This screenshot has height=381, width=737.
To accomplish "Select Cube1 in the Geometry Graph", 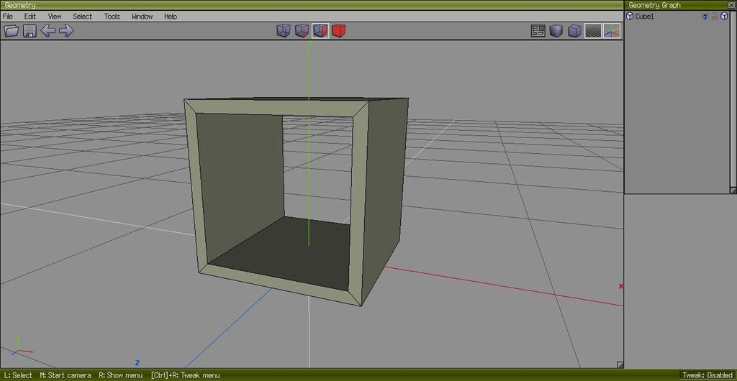I will point(644,17).
